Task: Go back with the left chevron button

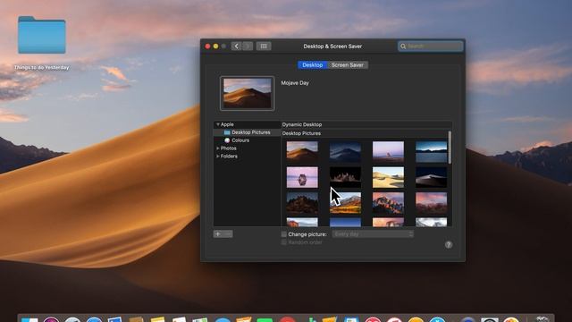Action: (x=236, y=46)
